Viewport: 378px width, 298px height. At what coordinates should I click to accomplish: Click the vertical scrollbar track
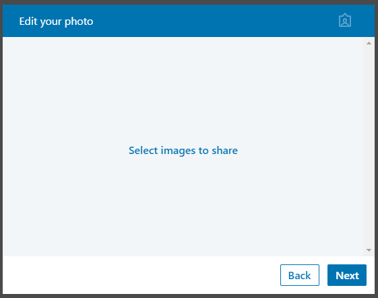[369, 147]
